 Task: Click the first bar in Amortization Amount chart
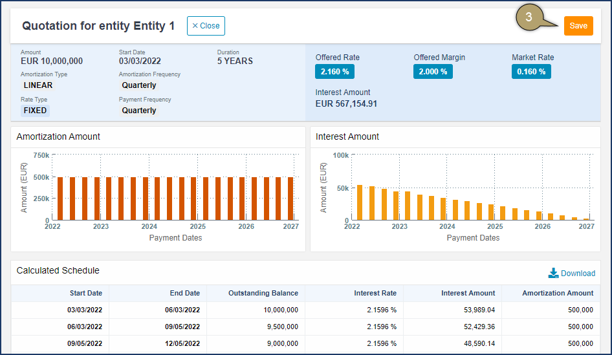click(60, 199)
